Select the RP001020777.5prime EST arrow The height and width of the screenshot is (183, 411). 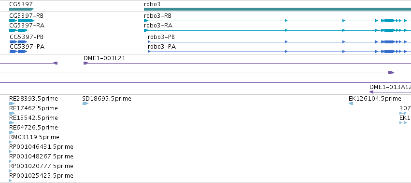pyautogui.click(x=11, y=171)
